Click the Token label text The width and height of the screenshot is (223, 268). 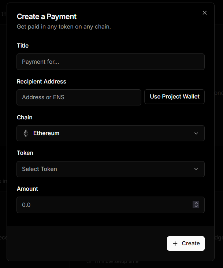click(25, 153)
